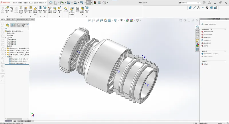Open Edit Appearance color ball

pos(127,20)
